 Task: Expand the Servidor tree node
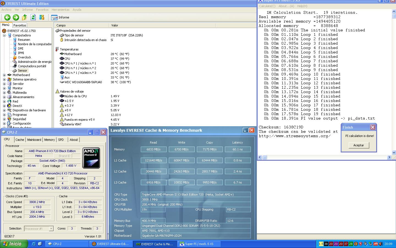(4, 84)
